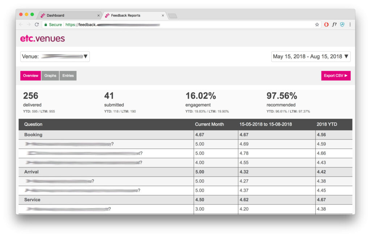Bookmark this page with the star icon
The image size is (371, 237).
pyautogui.click(x=317, y=25)
